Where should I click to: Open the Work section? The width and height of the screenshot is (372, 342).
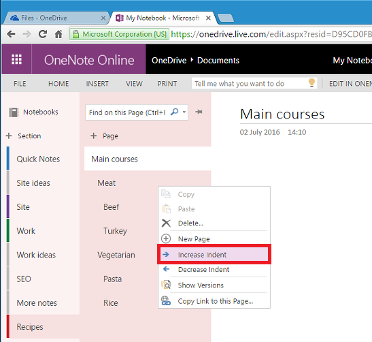pos(43,231)
